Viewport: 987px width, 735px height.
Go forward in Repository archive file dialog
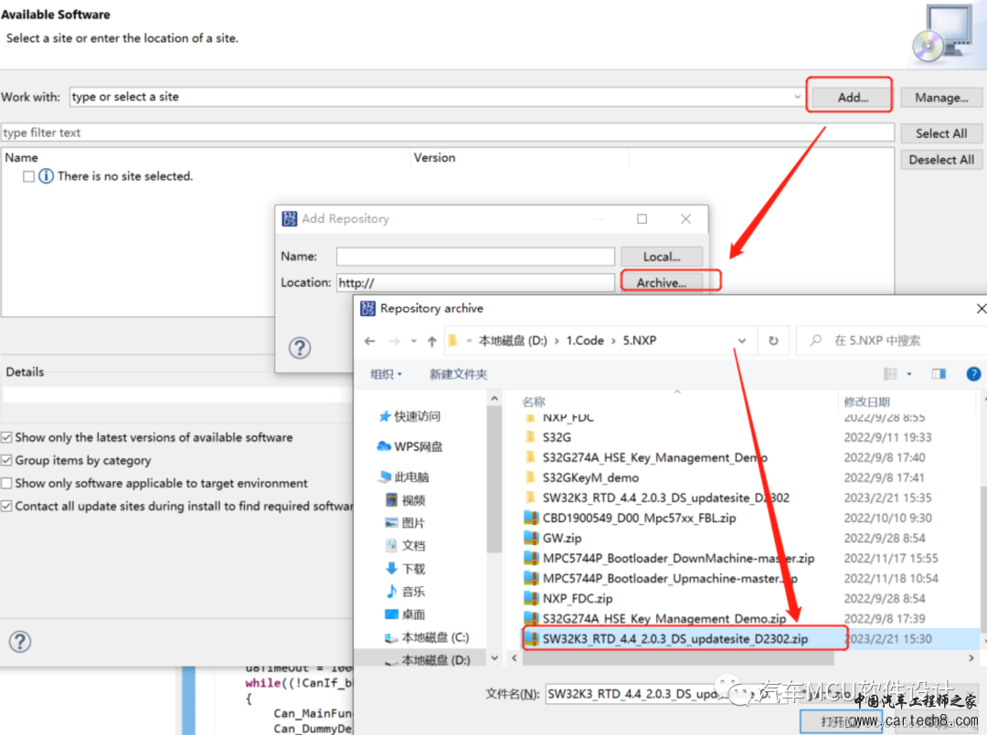(x=395, y=341)
